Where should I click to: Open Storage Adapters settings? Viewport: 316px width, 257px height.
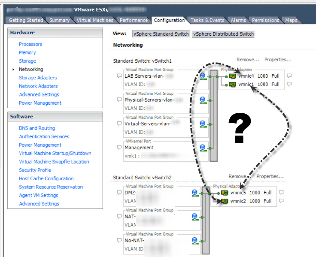click(38, 78)
